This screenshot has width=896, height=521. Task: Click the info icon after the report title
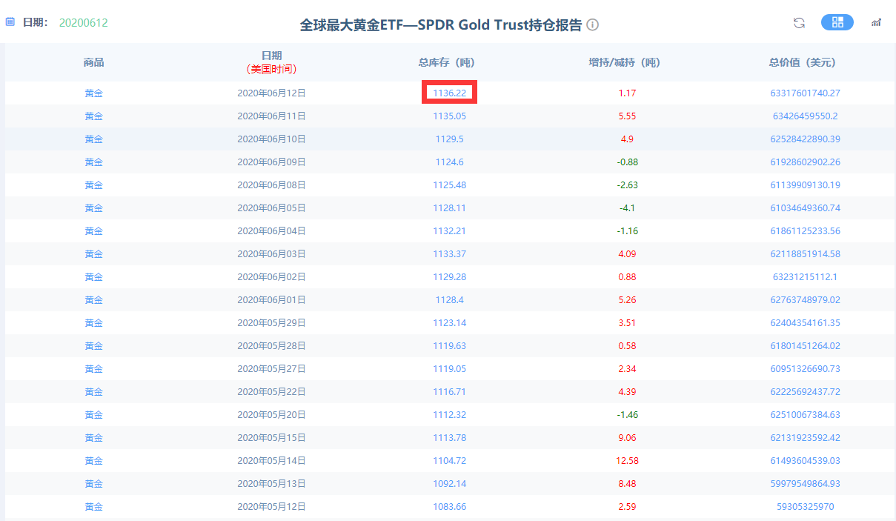coord(593,24)
